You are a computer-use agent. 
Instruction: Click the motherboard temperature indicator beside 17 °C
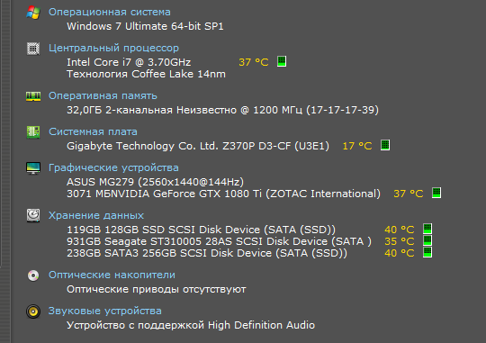pyautogui.click(x=385, y=145)
